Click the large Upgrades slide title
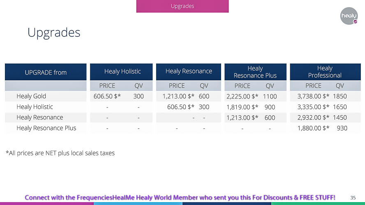The height and width of the screenshot is (205, 365). click(x=54, y=32)
